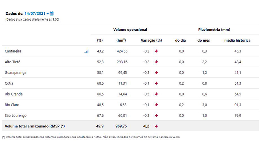
Task: Click the Pluviometria (mm) header
Action: 214,30
